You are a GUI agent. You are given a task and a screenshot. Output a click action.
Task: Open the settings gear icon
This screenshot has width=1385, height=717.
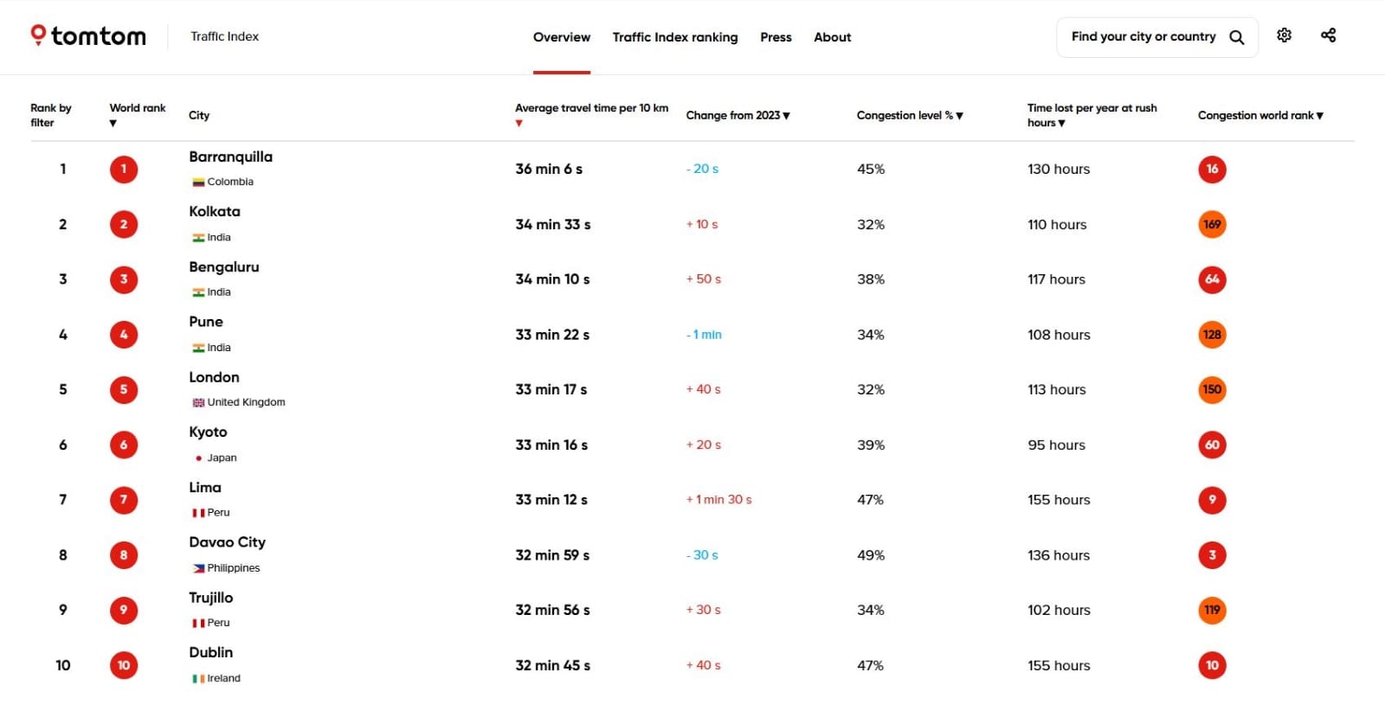coord(1285,35)
